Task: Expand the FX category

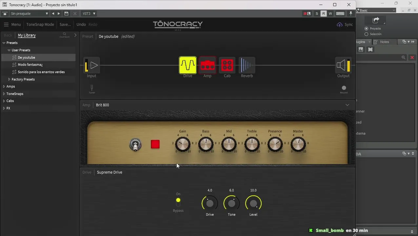Action: pos(4,108)
